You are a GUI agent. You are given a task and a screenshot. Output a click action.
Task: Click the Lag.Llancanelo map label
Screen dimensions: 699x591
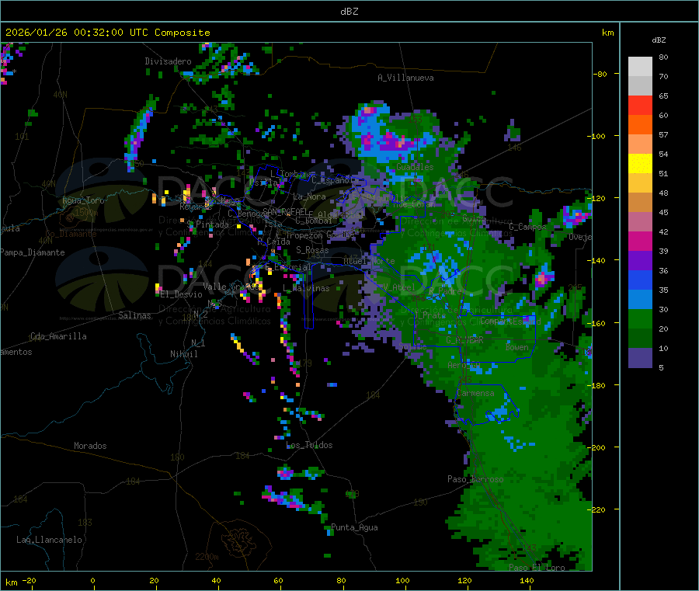[x=49, y=540]
